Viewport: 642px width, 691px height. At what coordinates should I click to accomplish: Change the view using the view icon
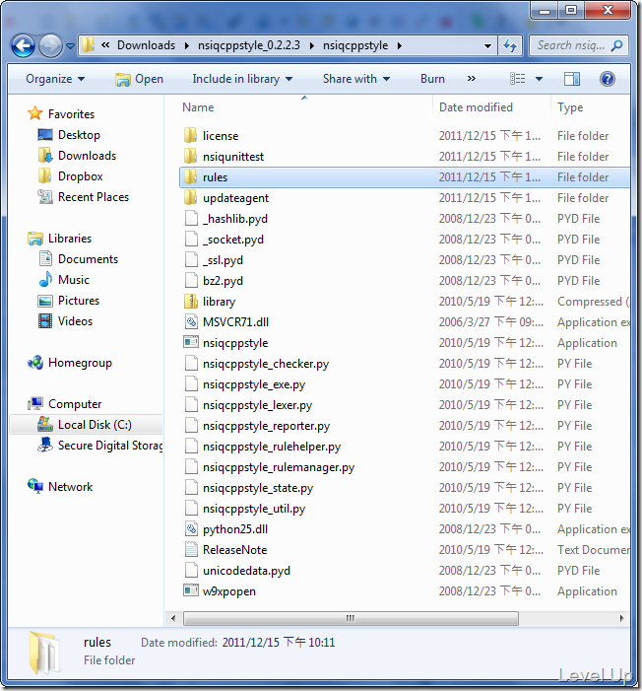pyautogui.click(x=517, y=79)
